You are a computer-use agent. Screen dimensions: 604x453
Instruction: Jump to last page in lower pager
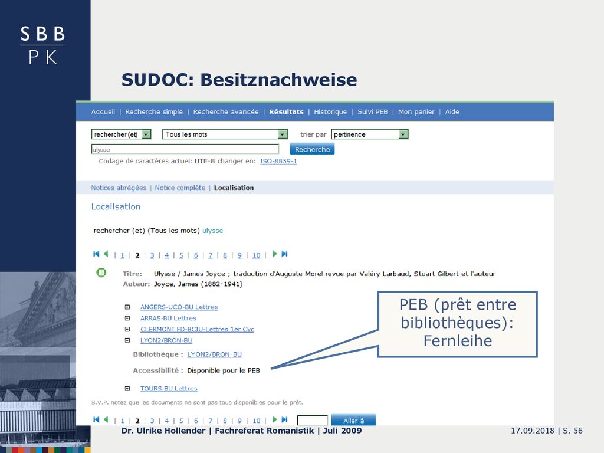(284, 419)
